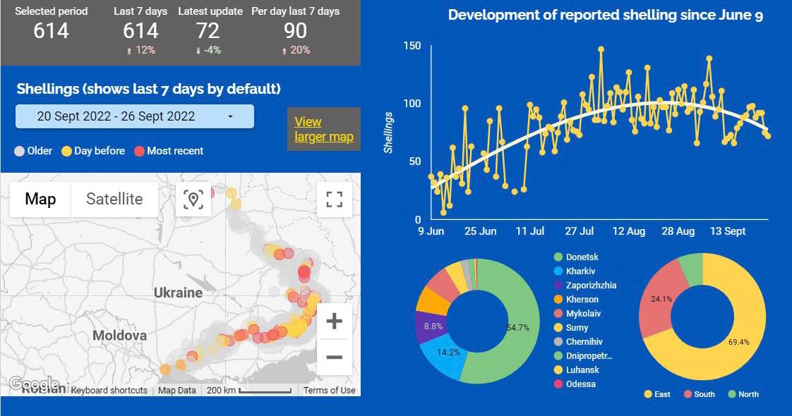Toggle fullscreen view of the map
The image size is (792, 416).
(334, 200)
